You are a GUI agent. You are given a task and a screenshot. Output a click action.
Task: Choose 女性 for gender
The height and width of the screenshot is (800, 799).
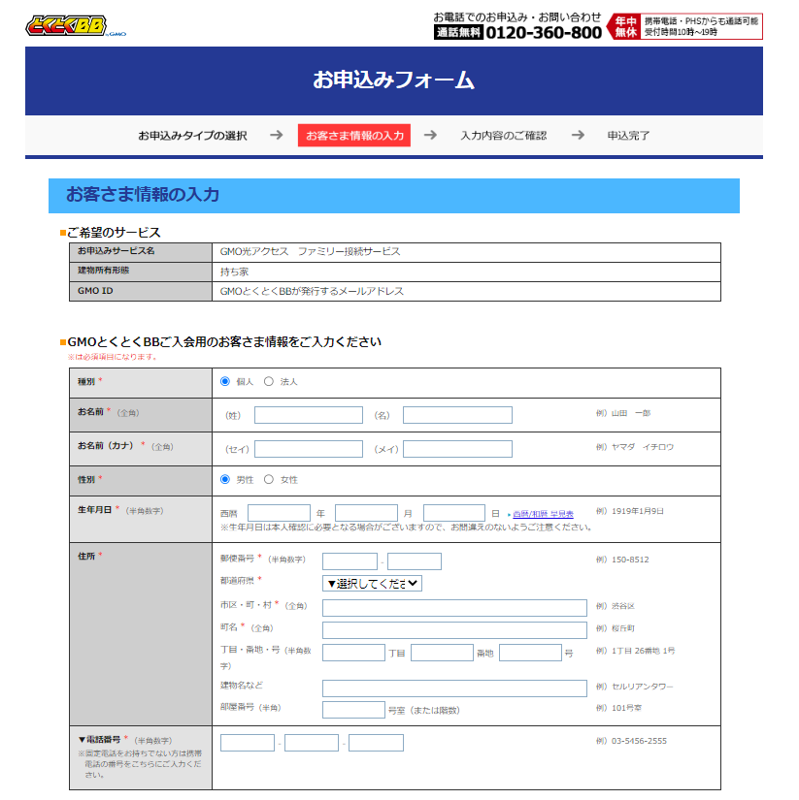[269, 480]
